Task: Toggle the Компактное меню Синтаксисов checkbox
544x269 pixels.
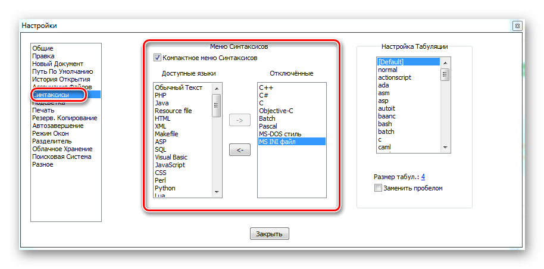Action: click(158, 58)
